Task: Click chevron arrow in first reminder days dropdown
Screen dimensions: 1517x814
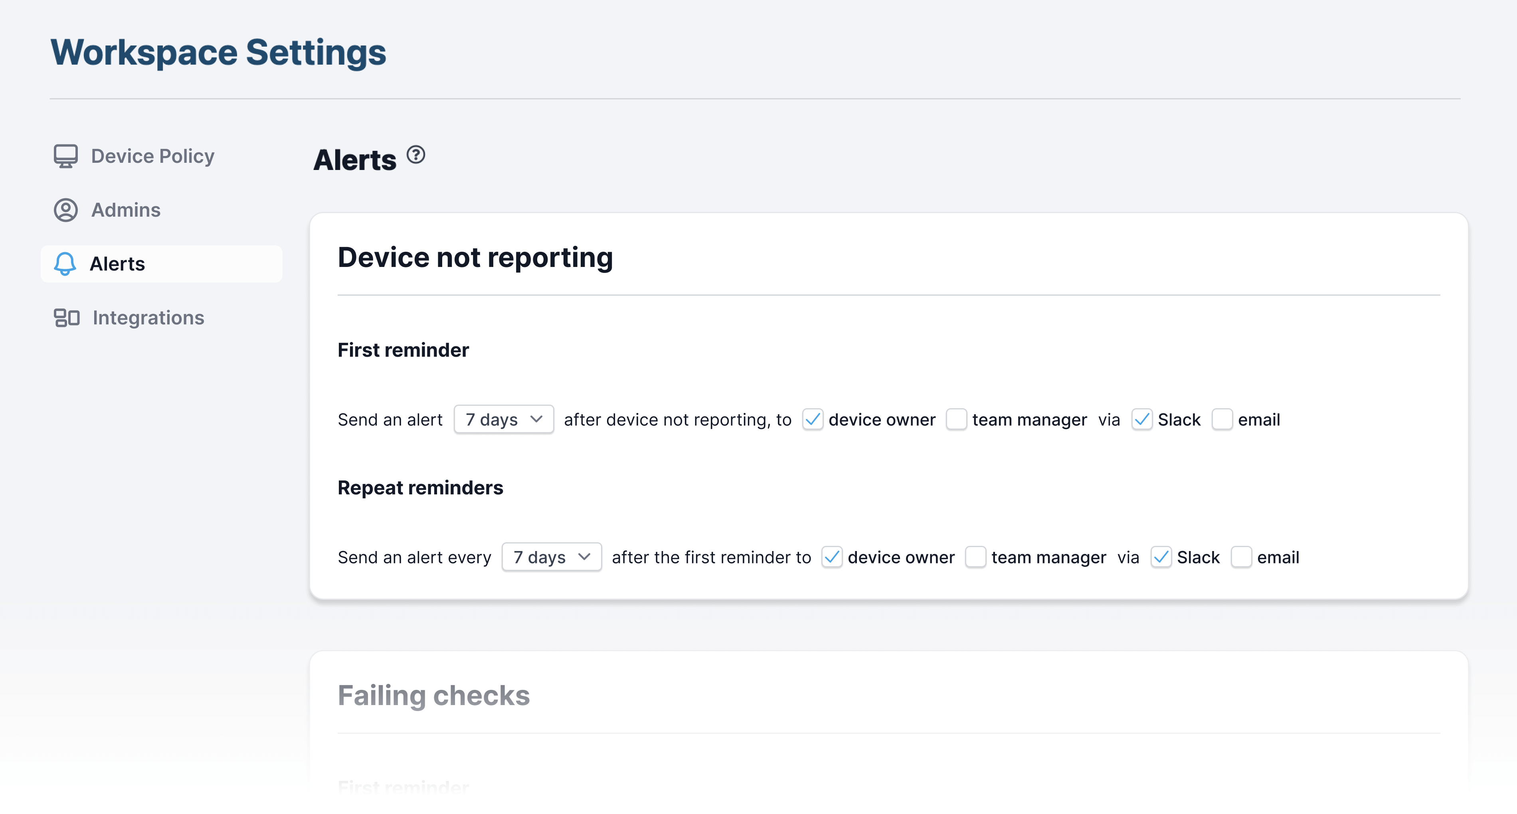Action: [536, 419]
